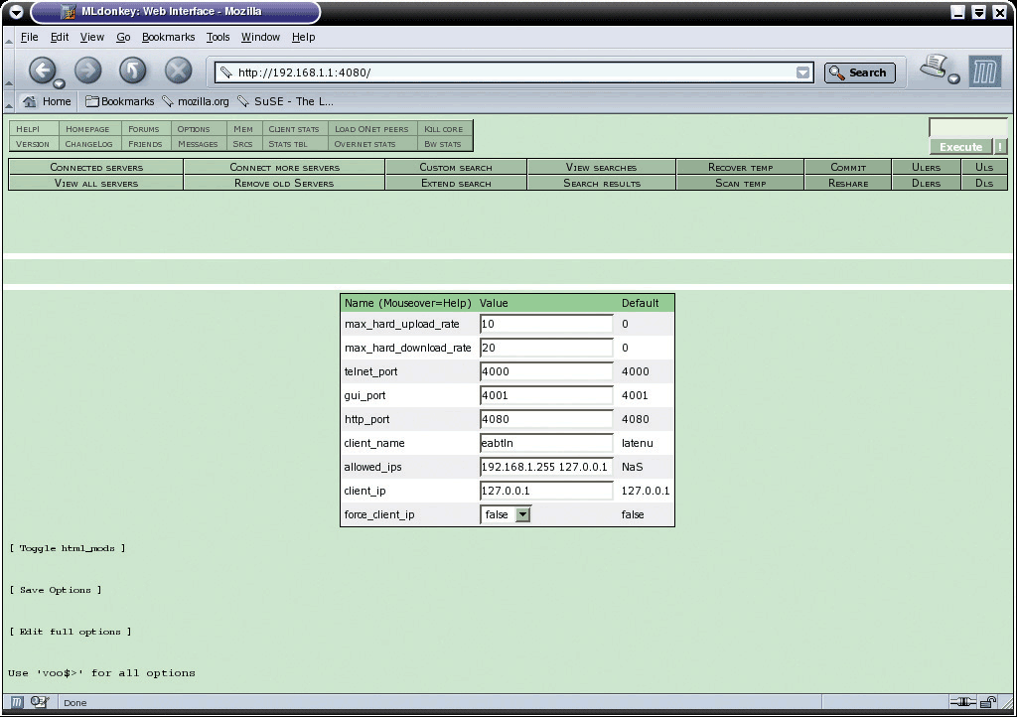Viewport: 1017px width, 717px height.
Task: Open Custom search
Action: point(456,167)
